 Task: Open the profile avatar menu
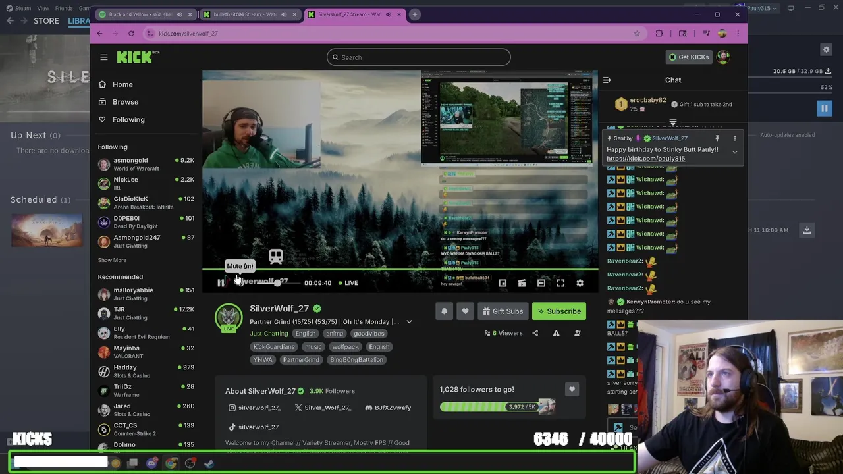[x=723, y=57]
